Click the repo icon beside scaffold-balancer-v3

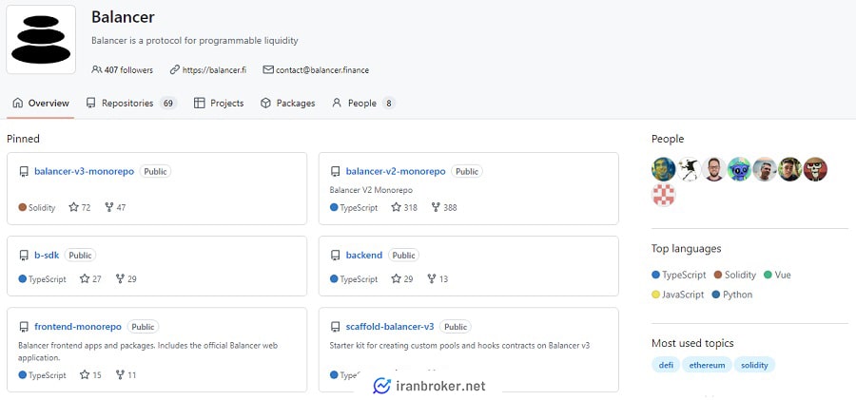335,327
